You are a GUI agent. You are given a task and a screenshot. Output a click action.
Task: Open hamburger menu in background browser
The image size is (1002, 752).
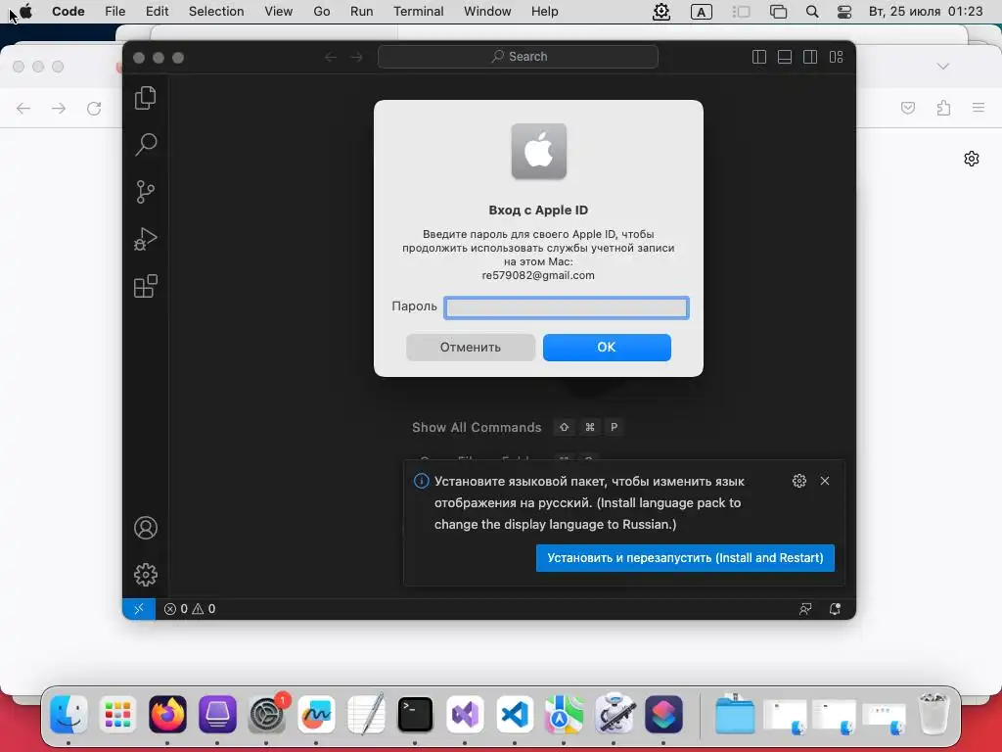coord(979,108)
